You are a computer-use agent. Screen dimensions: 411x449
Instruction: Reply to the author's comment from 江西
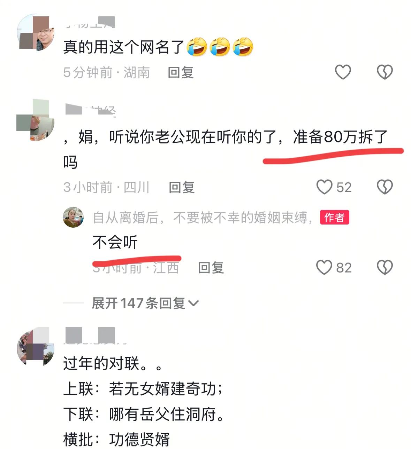211,268
